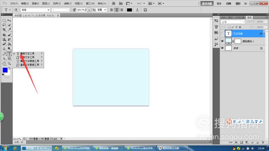269x151 pixels.
Task: Align text right
Action: click(121, 10)
